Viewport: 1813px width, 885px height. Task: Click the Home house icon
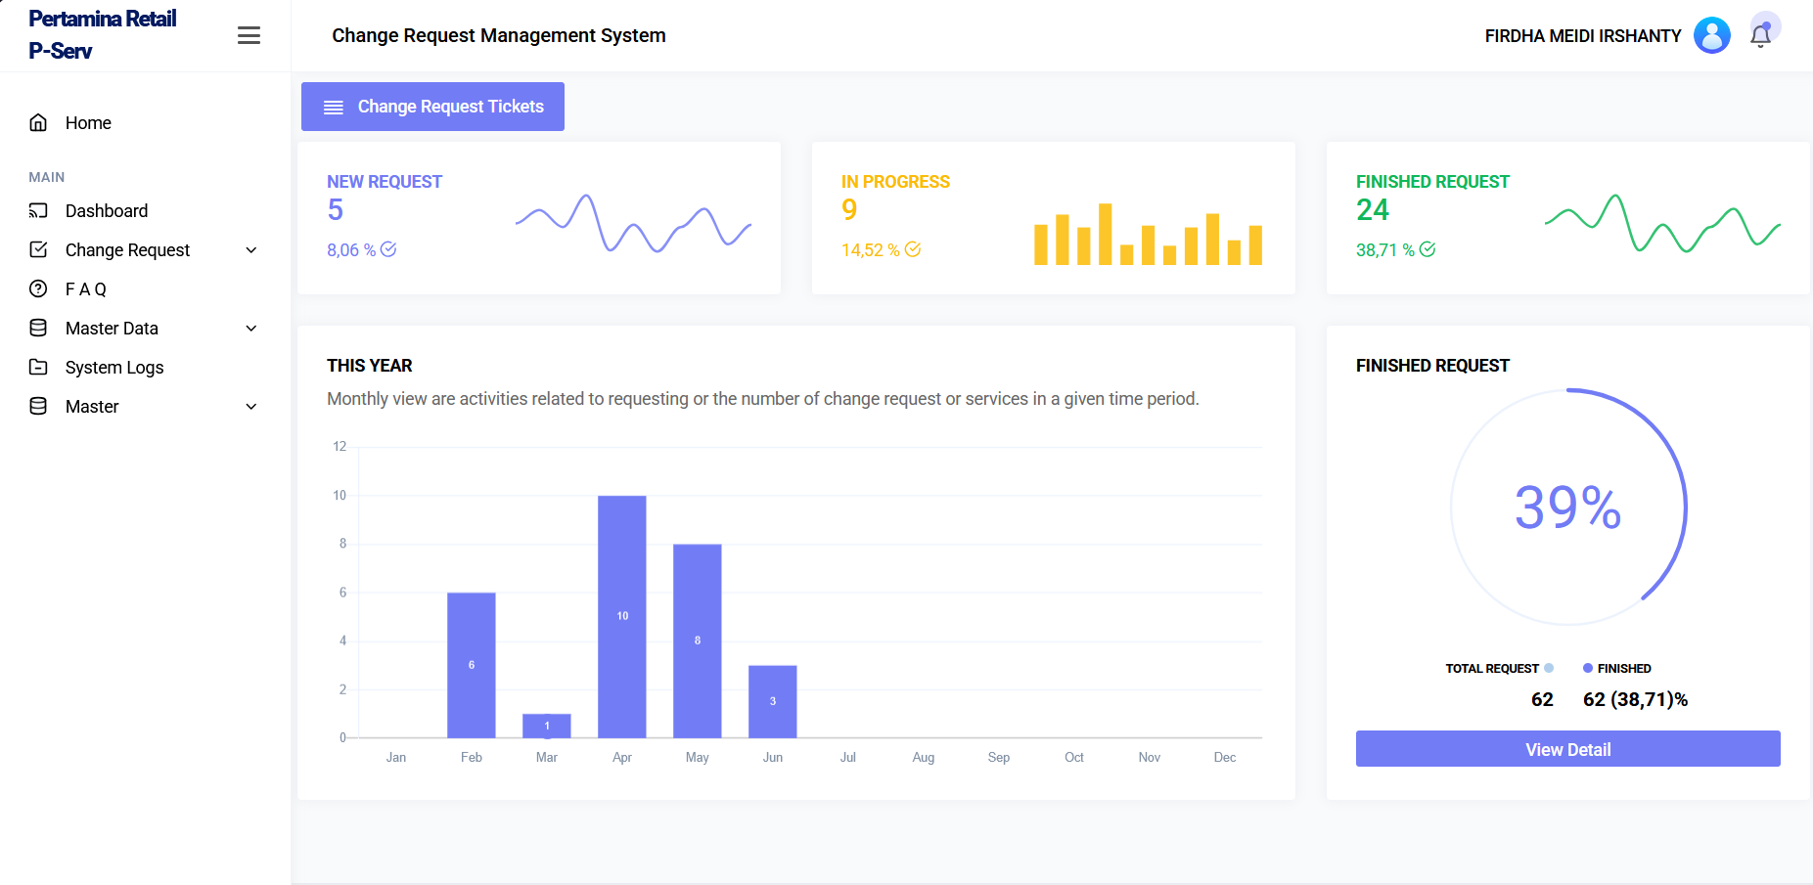coord(38,122)
